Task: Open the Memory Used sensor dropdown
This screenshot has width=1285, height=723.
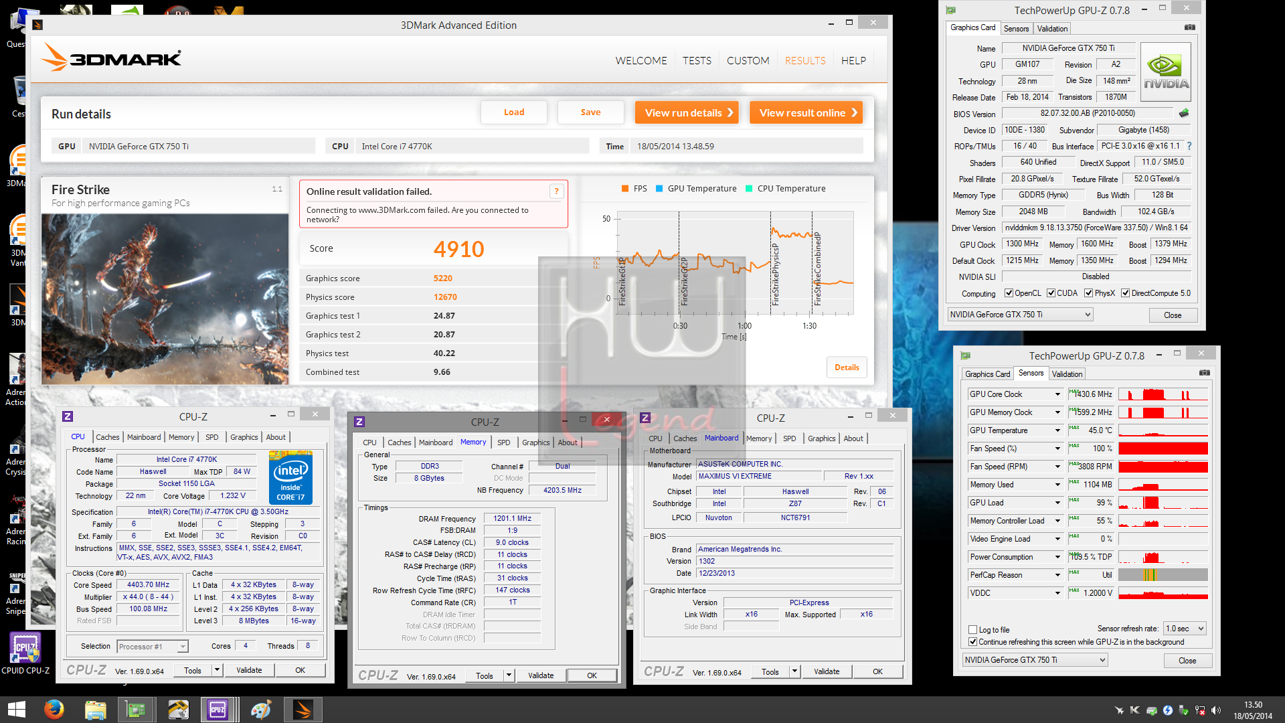Action: 1058,485
